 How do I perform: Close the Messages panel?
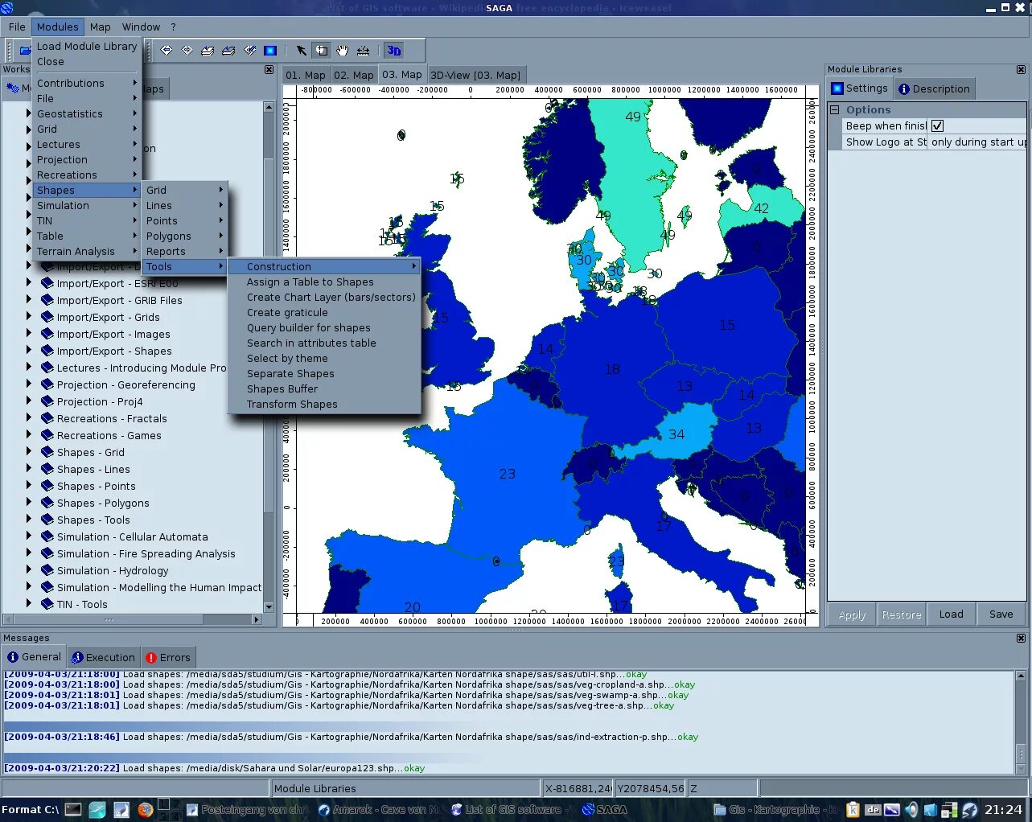coord(1021,638)
